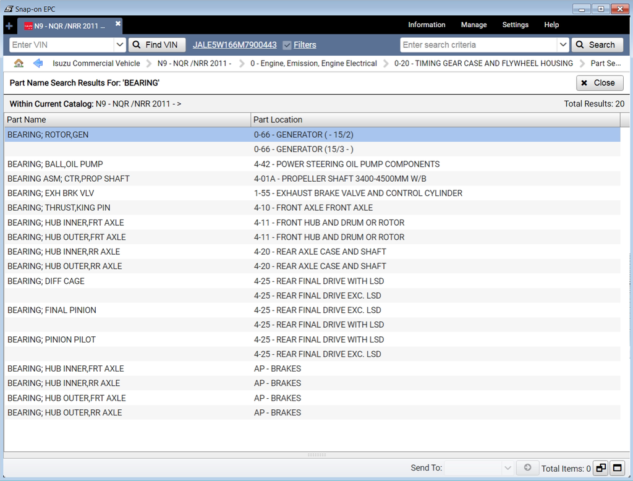This screenshot has height=481, width=633.
Task: Click the cascade windows icon at bottom right
Action: [x=600, y=468]
